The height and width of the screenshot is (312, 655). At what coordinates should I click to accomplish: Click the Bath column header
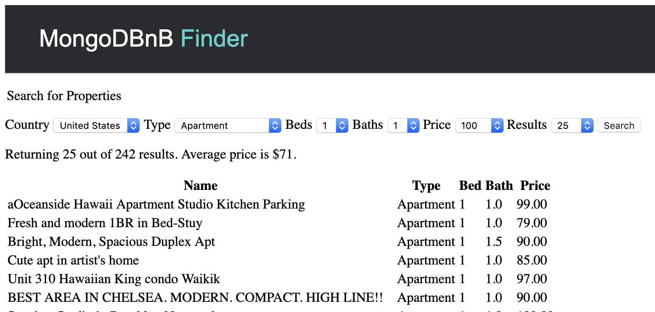(499, 186)
